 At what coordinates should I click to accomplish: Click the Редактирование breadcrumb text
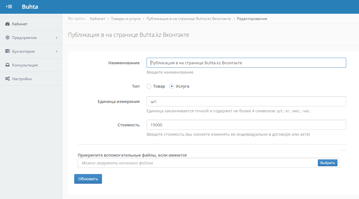point(252,19)
